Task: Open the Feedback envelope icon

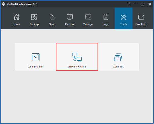Action: click(x=141, y=17)
